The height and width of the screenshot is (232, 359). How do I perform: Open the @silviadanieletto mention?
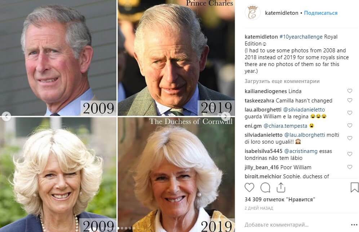tap(304, 110)
